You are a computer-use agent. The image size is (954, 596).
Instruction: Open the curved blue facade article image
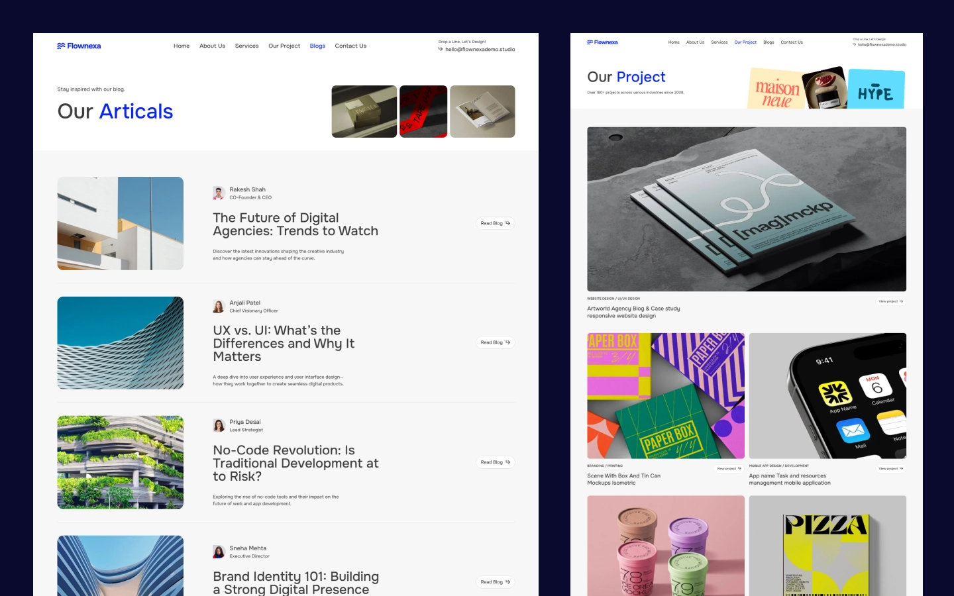tap(121, 343)
